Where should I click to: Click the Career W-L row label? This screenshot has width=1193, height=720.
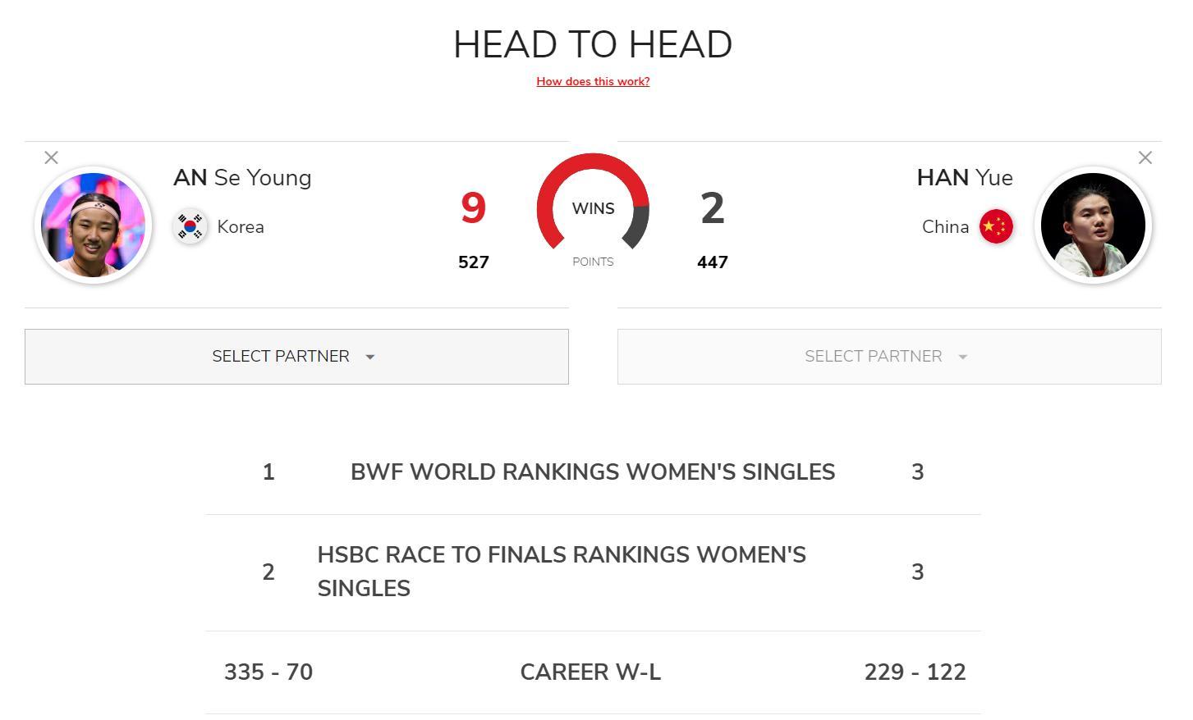(590, 672)
